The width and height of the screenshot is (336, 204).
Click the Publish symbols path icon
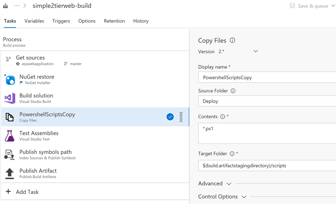10,155
